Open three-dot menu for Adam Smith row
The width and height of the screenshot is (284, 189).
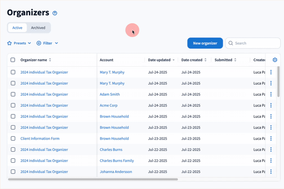(271, 94)
